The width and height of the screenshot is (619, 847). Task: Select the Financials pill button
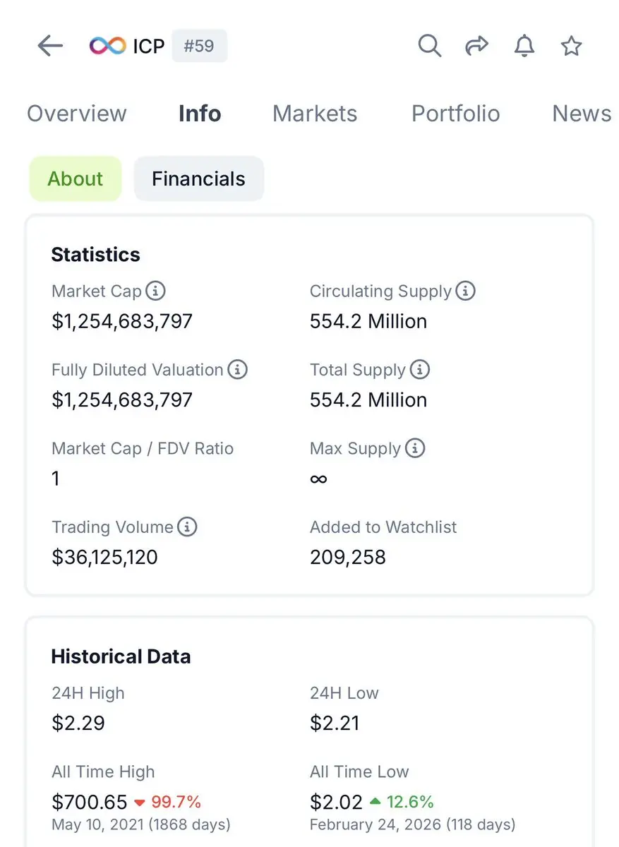tap(199, 179)
